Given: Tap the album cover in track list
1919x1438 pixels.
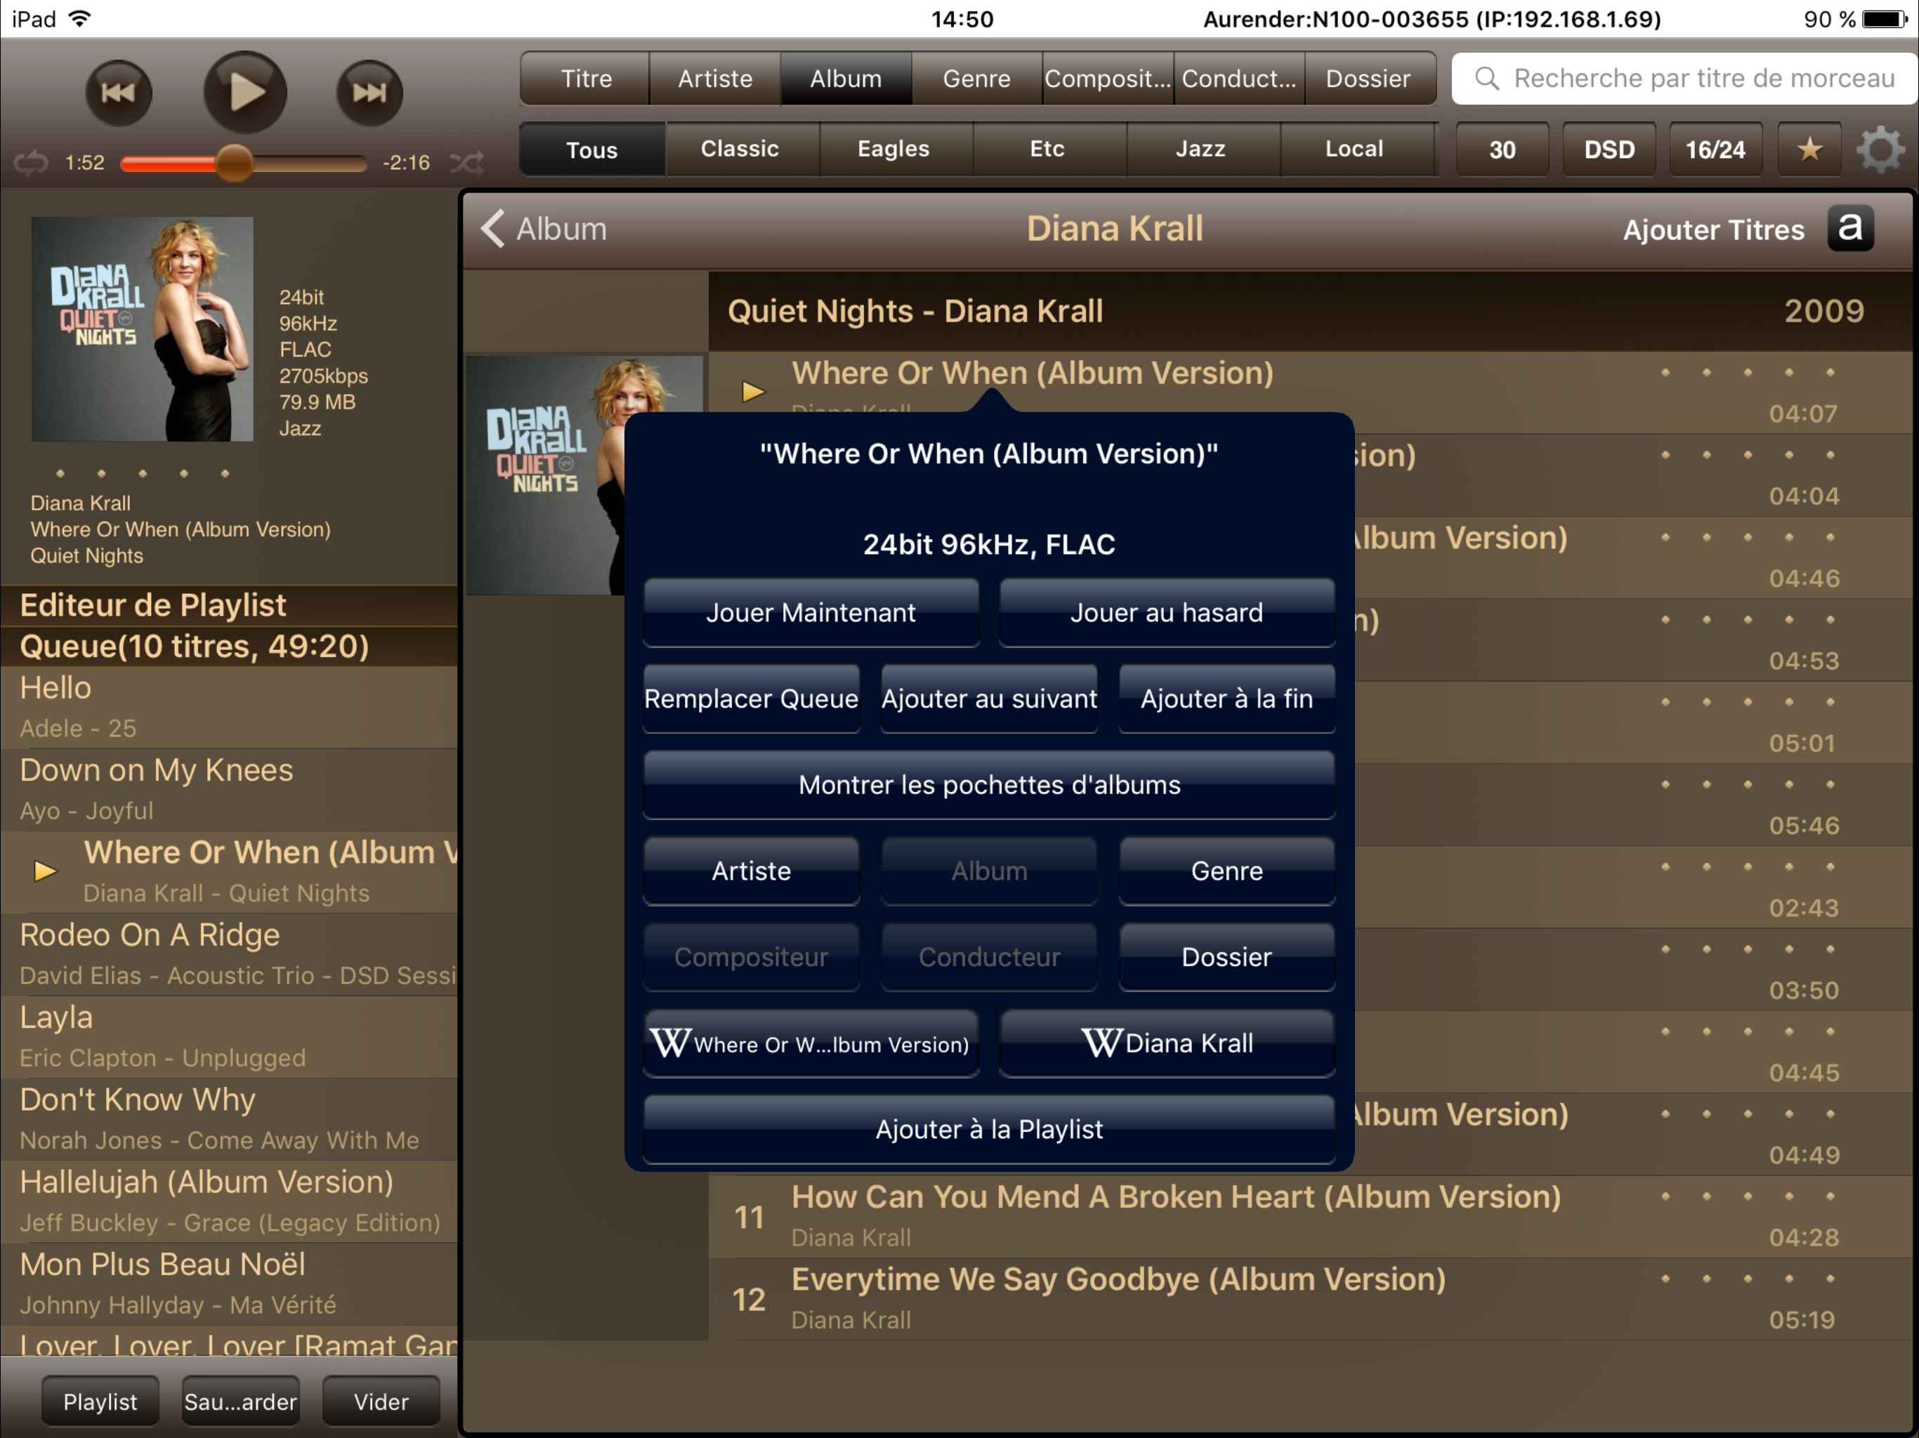Looking at the screenshot, I should pos(545,475).
